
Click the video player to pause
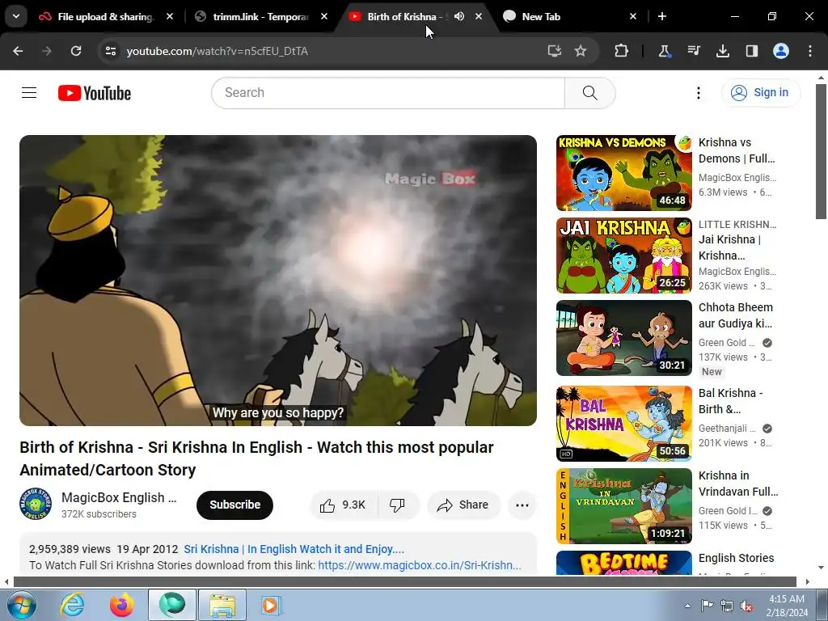pyautogui.click(x=278, y=281)
